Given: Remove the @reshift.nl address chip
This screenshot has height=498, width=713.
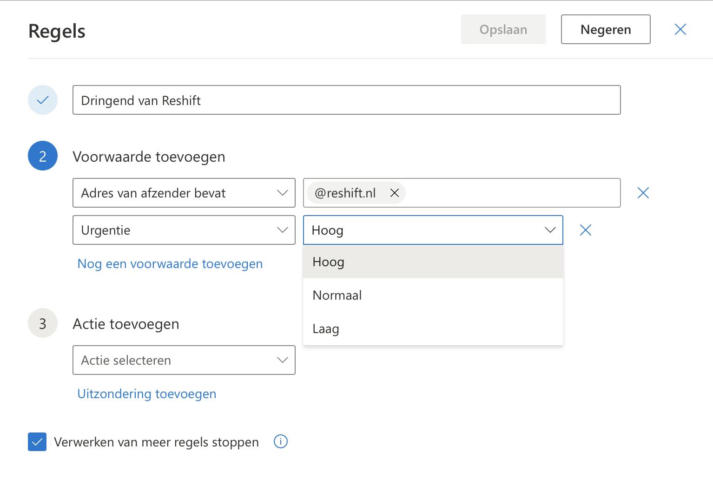Looking at the screenshot, I should pyautogui.click(x=395, y=193).
